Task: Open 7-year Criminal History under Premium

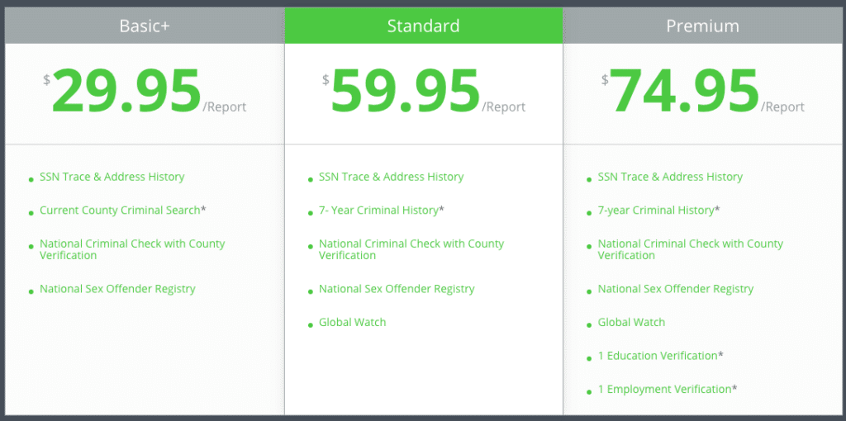Action: tap(658, 210)
